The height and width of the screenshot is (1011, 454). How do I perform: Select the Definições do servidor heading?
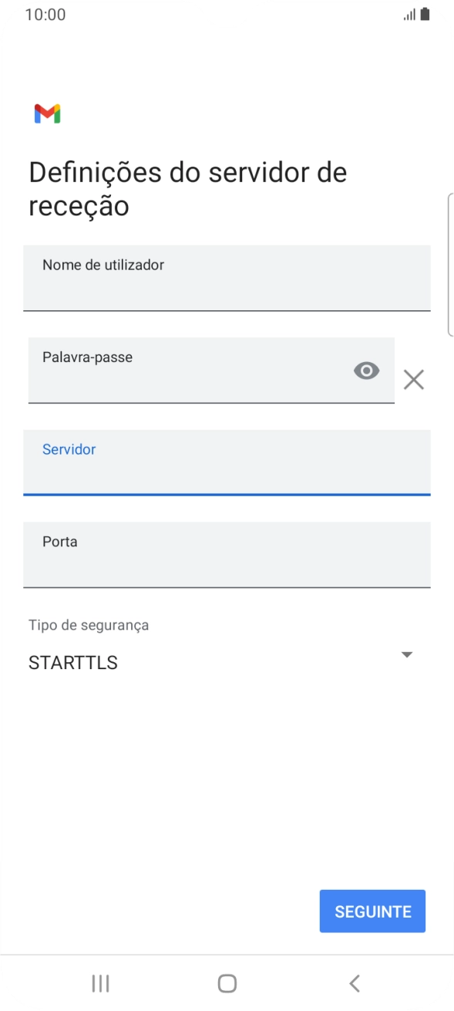(x=188, y=188)
